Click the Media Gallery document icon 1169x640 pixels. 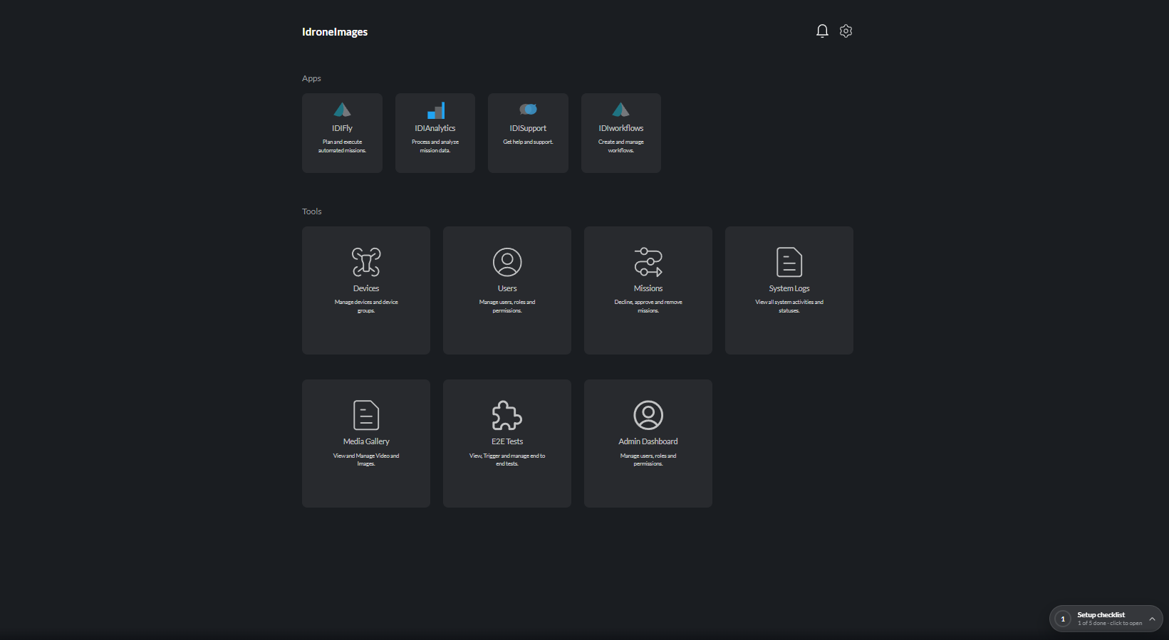pos(366,415)
